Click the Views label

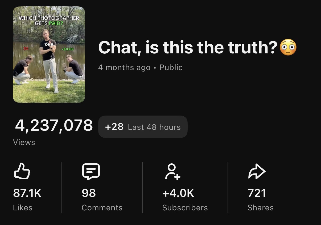coord(24,142)
